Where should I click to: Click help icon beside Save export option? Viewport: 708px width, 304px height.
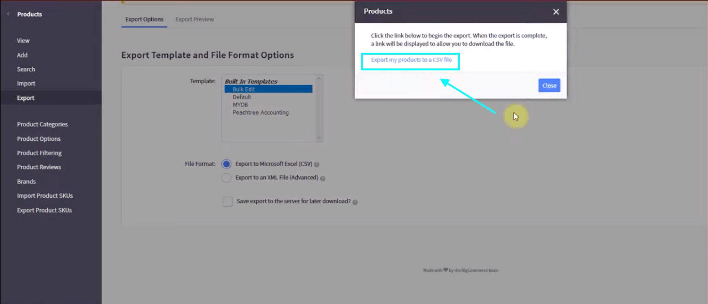pyautogui.click(x=355, y=202)
